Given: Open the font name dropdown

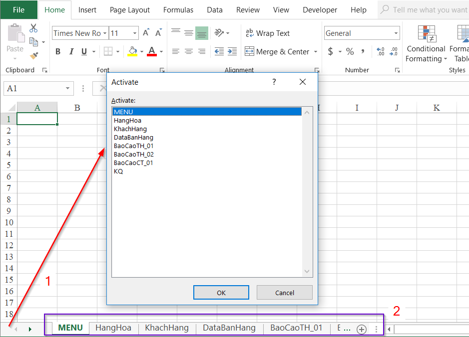Looking at the screenshot, I should tap(105, 33).
